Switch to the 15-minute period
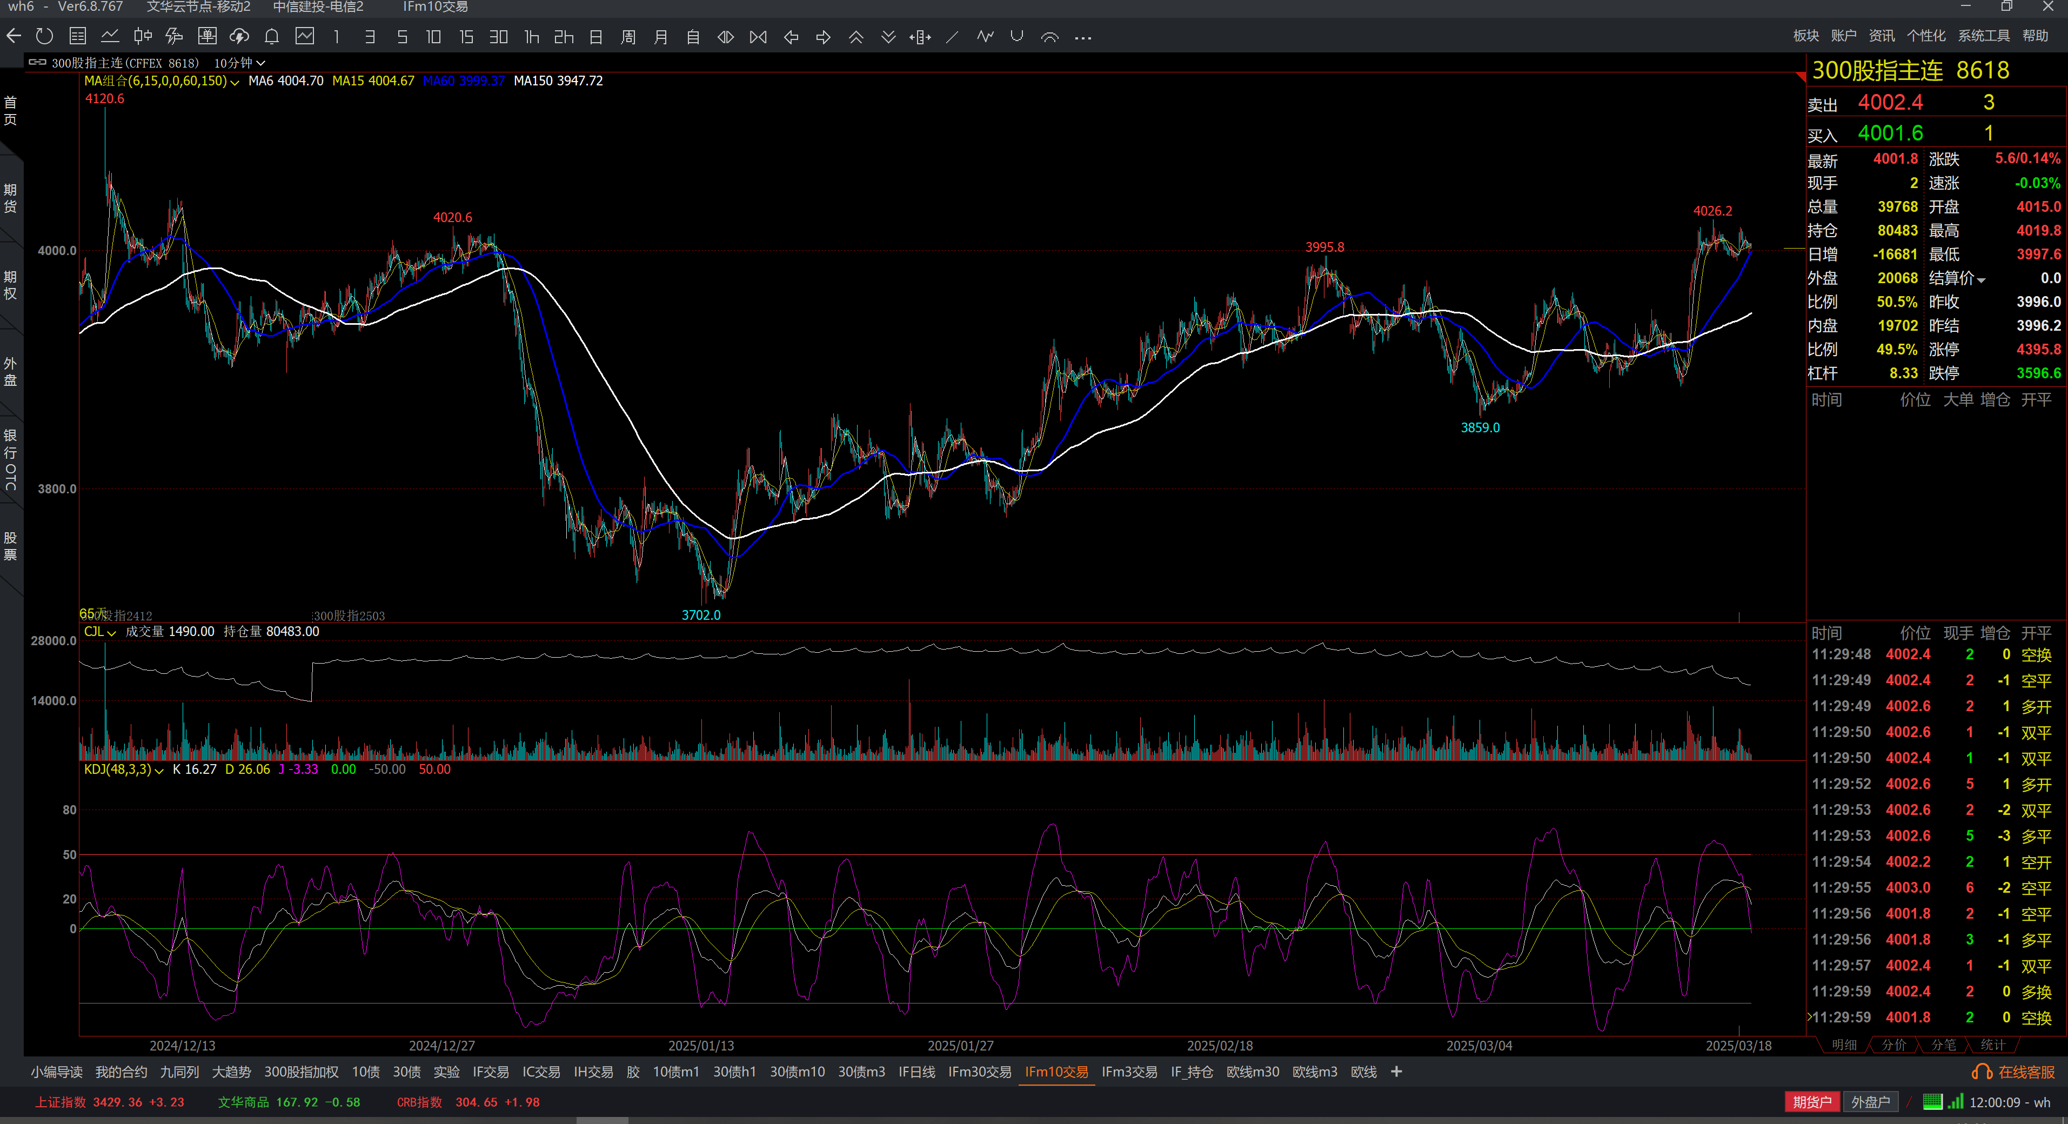 (466, 36)
